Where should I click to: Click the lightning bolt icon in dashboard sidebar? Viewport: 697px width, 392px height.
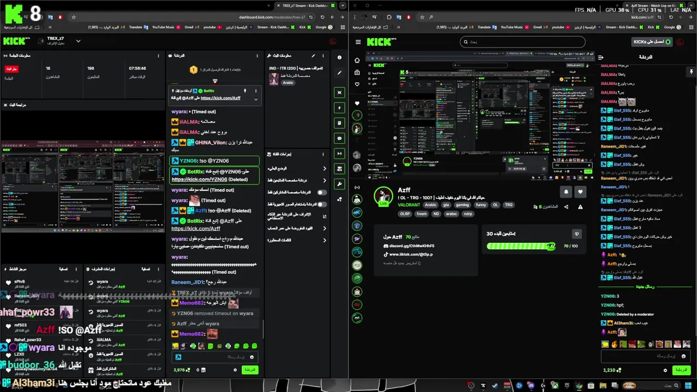[x=340, y=108]
